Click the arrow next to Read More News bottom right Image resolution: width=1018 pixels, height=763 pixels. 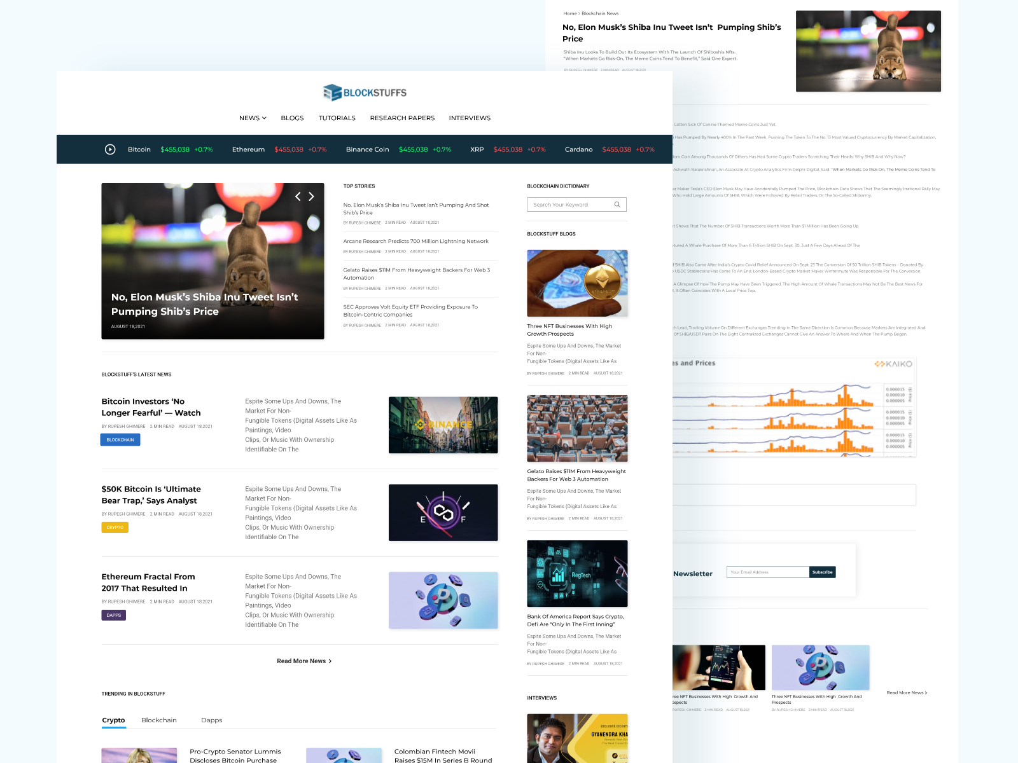pyautogui.click(x=926, y=692)
